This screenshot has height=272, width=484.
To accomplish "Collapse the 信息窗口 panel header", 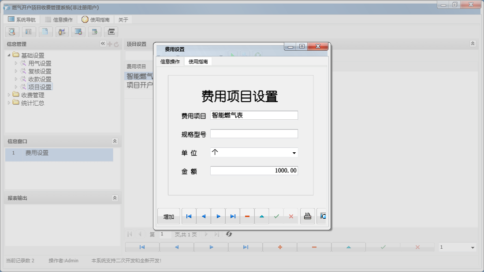I will [115, 141].
